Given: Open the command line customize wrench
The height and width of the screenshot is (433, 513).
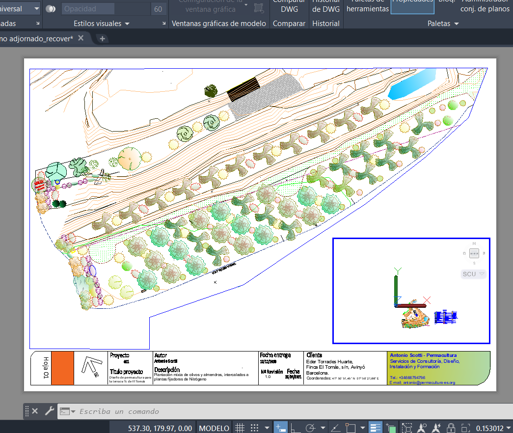Looking at the screenshot, I should [49, 411].
